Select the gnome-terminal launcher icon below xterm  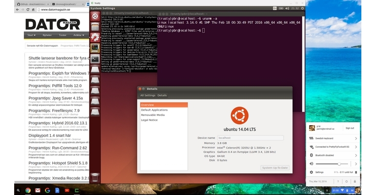click(x=95, y=59)
